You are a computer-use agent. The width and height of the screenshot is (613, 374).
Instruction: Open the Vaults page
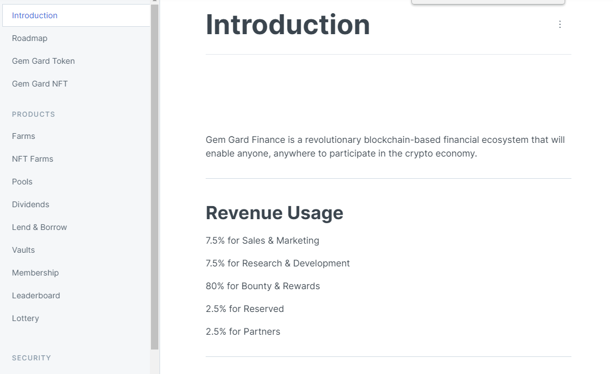(x=23, y=250)
